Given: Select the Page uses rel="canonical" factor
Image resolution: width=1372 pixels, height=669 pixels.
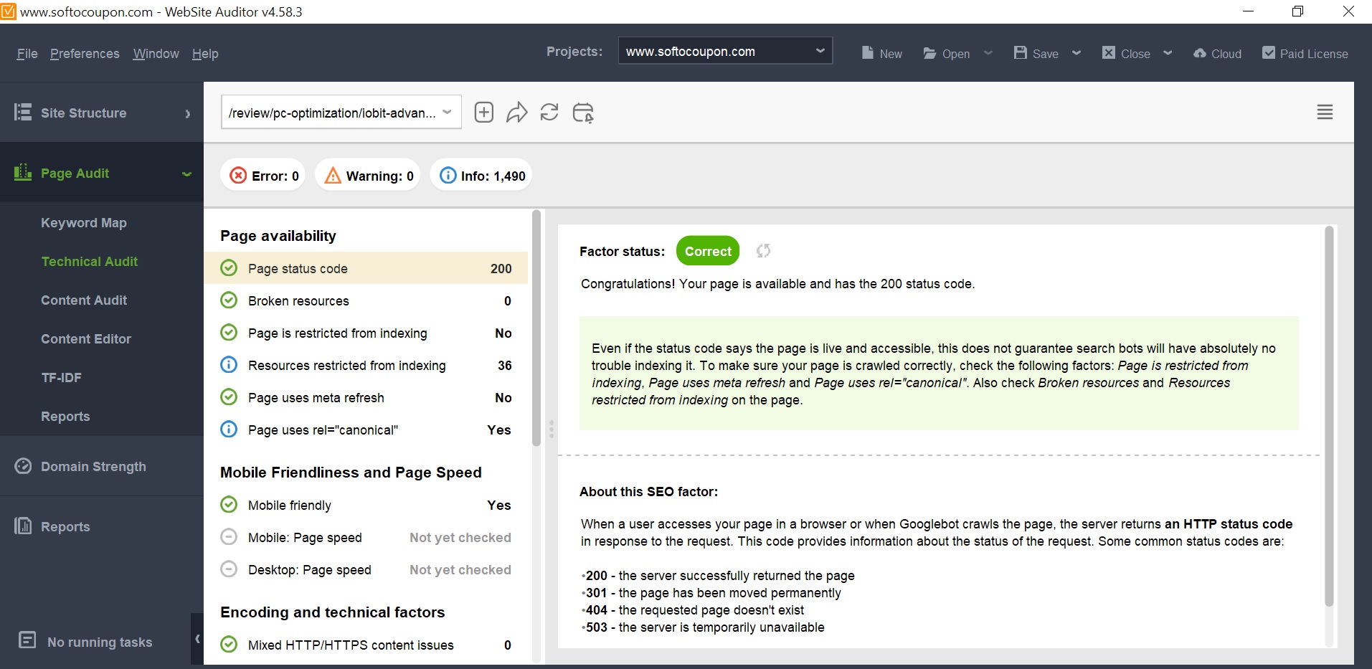Looking at the screenshot, I should pos(366,430).
